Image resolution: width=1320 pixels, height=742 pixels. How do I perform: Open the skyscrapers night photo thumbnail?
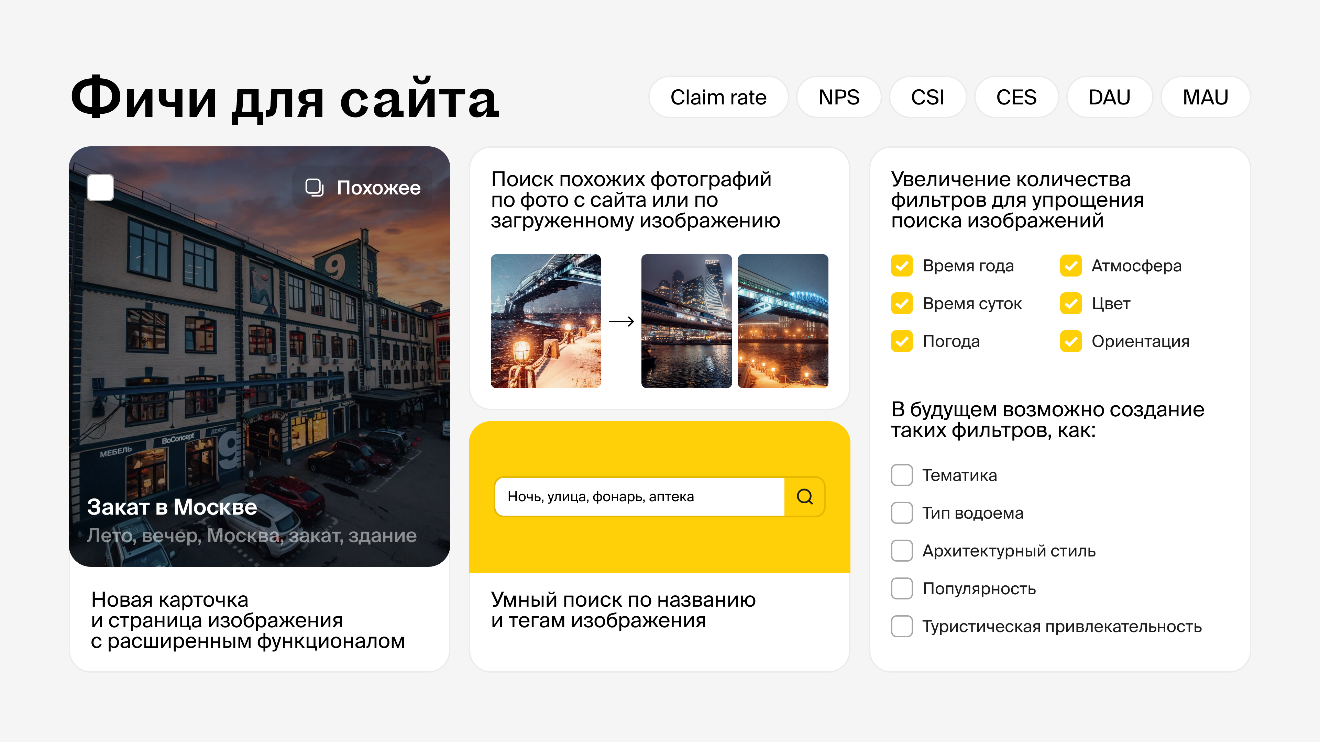[x=686, y=321]
